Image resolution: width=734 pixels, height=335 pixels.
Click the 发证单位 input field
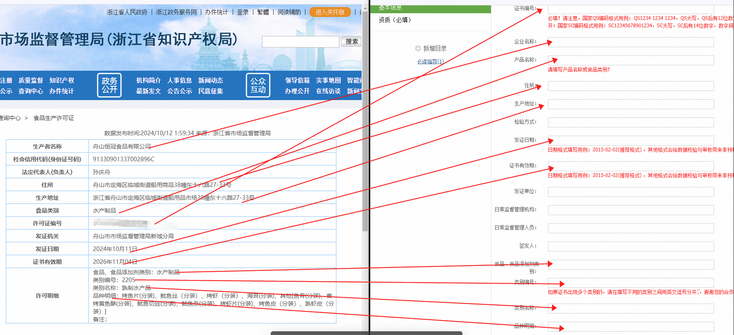[631, 192]
